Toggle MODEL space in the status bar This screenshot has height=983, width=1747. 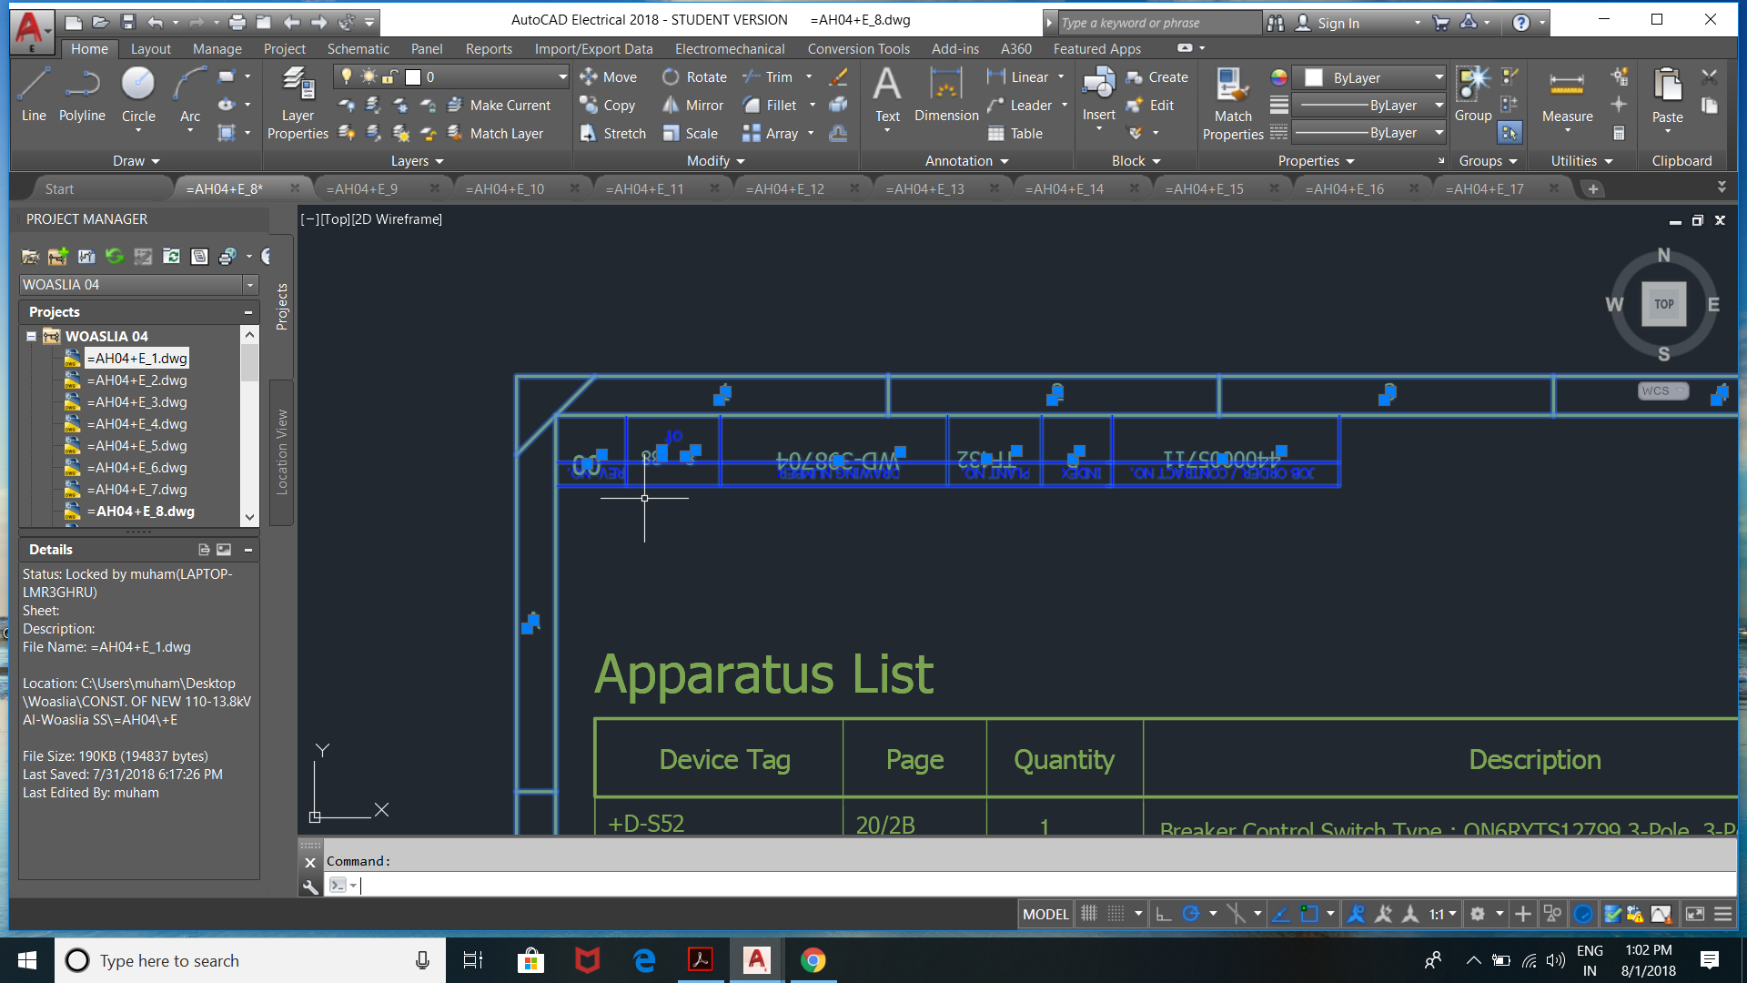(x=1045, y=913)
